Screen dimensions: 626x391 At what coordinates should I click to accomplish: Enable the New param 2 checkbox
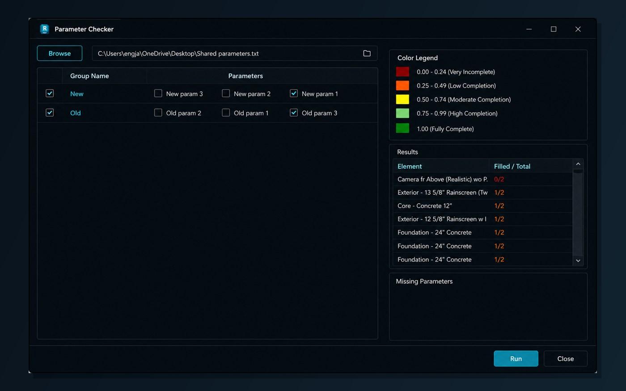pos(226,93)
